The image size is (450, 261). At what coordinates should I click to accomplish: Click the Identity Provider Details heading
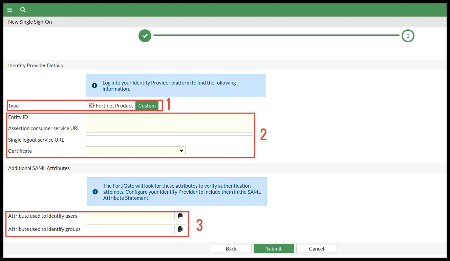(x=36, y=65)
